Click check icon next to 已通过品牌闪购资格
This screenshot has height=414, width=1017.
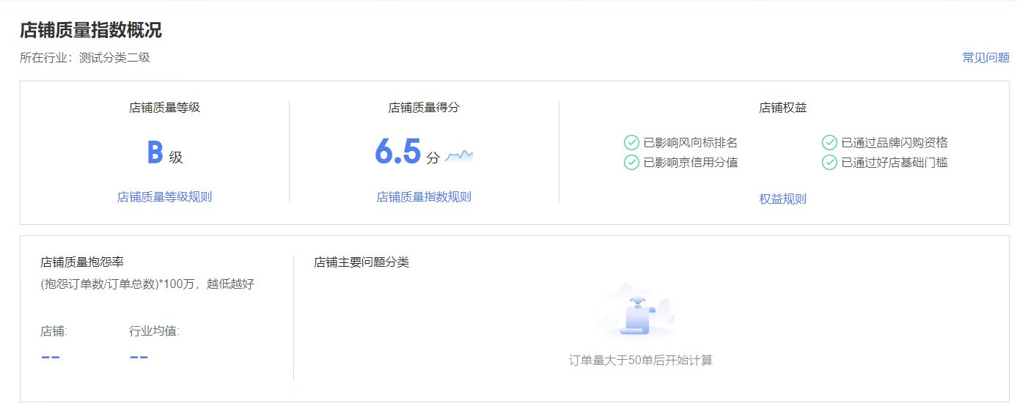[x=829, y=143]
